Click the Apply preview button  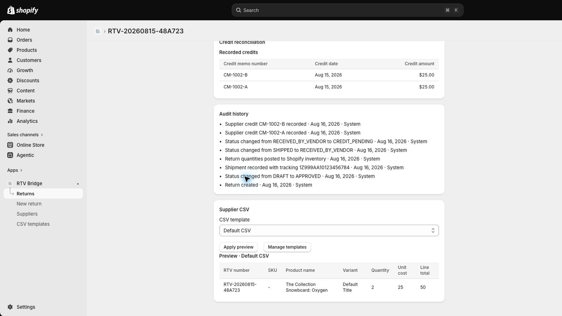point(238,247)
